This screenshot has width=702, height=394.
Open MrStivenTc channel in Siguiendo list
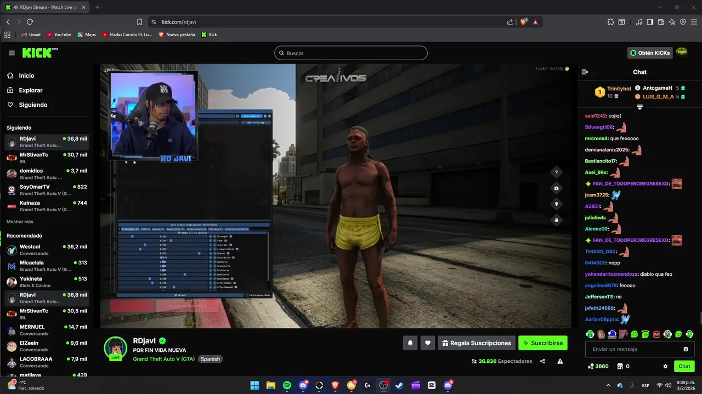pyautogui.click(x=46, y=158)
